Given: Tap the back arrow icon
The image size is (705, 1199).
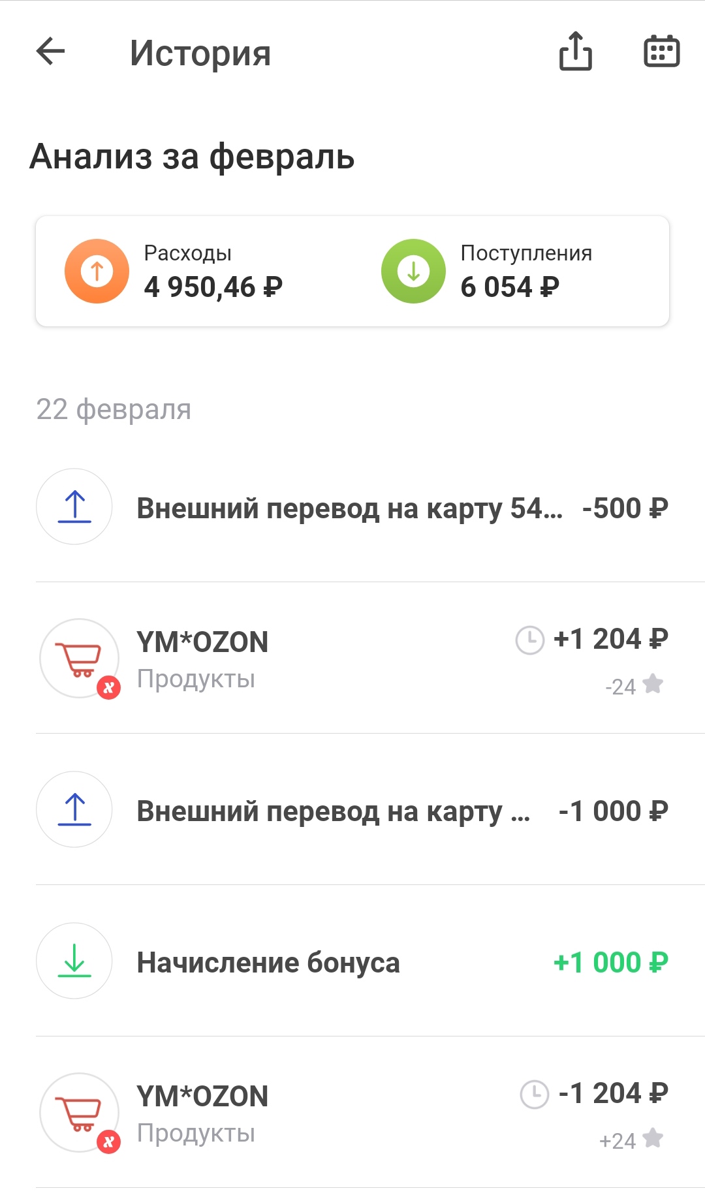Looking at the screenshot, I should coord(51,52).
